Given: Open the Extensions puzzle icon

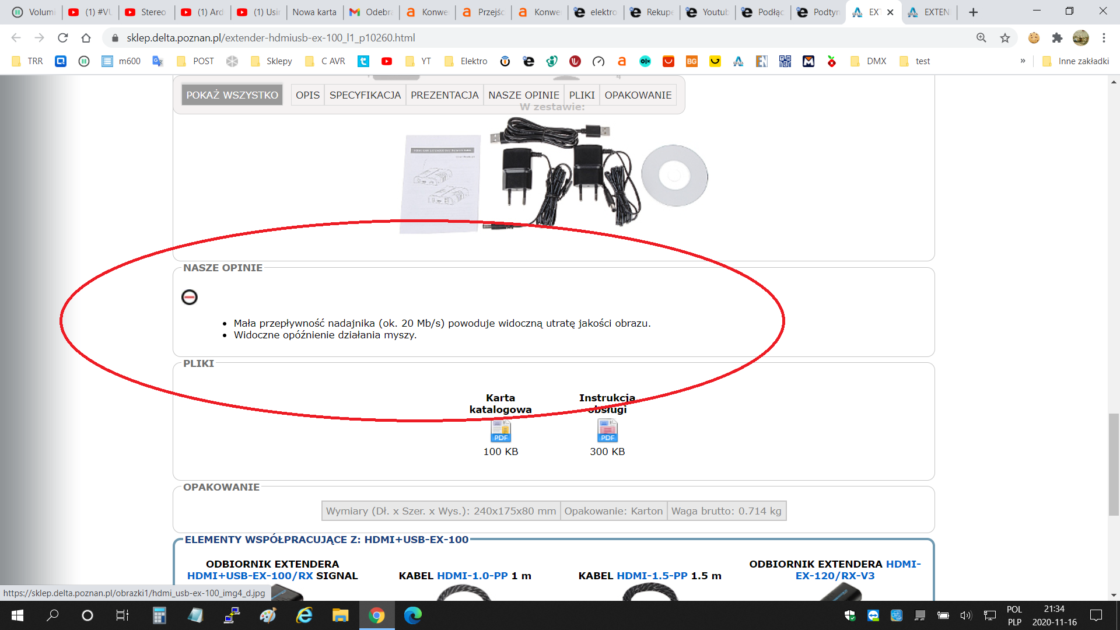Looking at the screenshot, I should click(x=1057, y=38).
